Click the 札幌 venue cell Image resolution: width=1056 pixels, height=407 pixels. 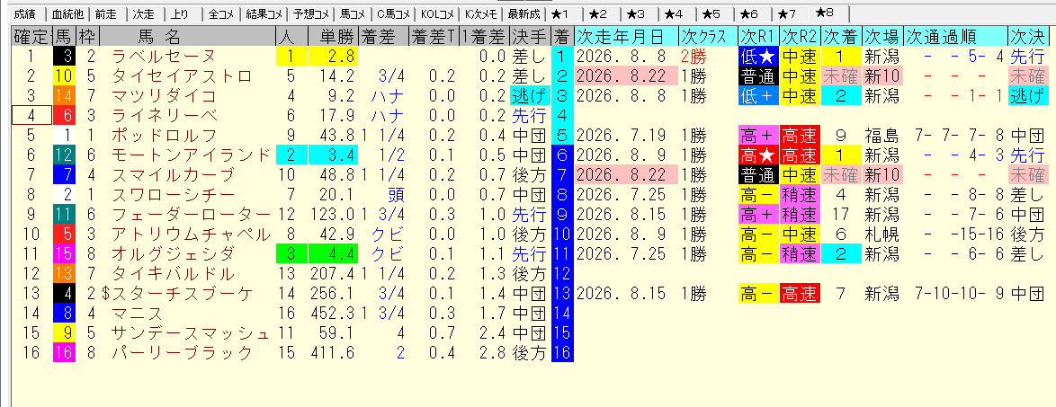click(x=881, y=234)
